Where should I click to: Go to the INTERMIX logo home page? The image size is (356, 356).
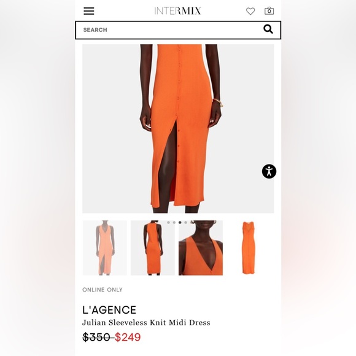[178, 11]
